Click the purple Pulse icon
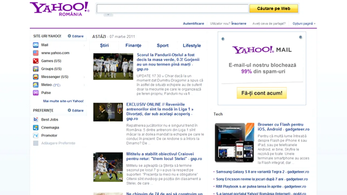The height and width of the screenshot is (195, 347). (36, 93)
